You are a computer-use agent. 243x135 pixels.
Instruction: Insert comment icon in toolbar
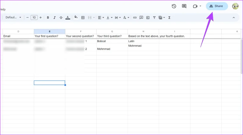coord(141,18)
